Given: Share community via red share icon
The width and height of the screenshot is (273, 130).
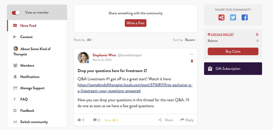Looking at the screenshot, I should click(222, 18).
